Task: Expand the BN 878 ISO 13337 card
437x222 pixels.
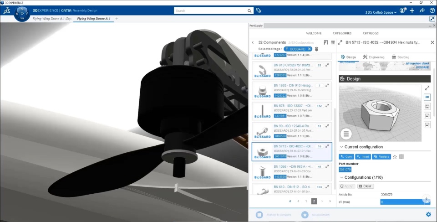Action: tap(327, 106)
